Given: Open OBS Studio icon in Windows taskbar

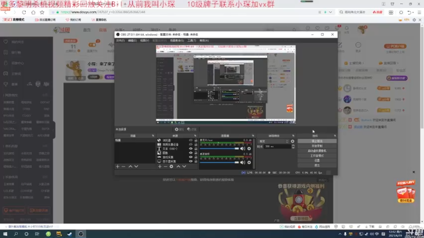Looking at the screenshot, I should [81, 234].
